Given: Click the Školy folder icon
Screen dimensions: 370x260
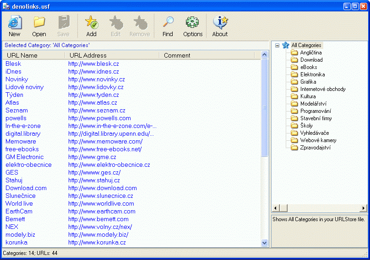Looking at the screenshot, I should [294, 125].
